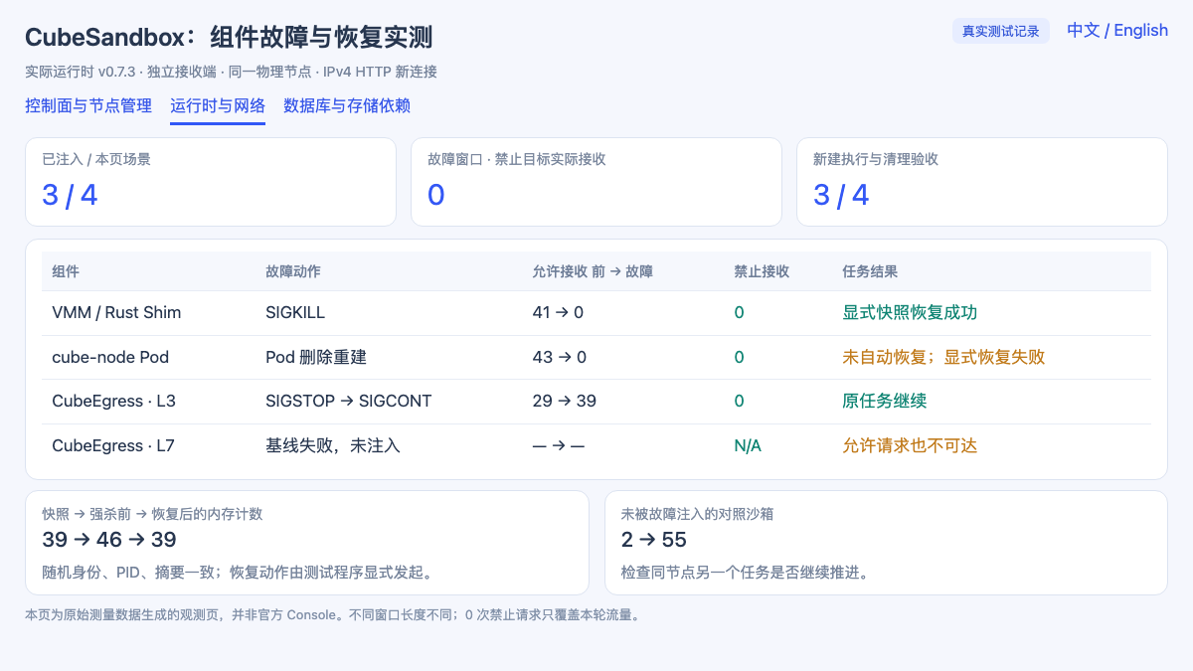1193x671 pixels.
Task: Open the 数据库与存储依赖 tab
Action: click(x=347, y=105)
